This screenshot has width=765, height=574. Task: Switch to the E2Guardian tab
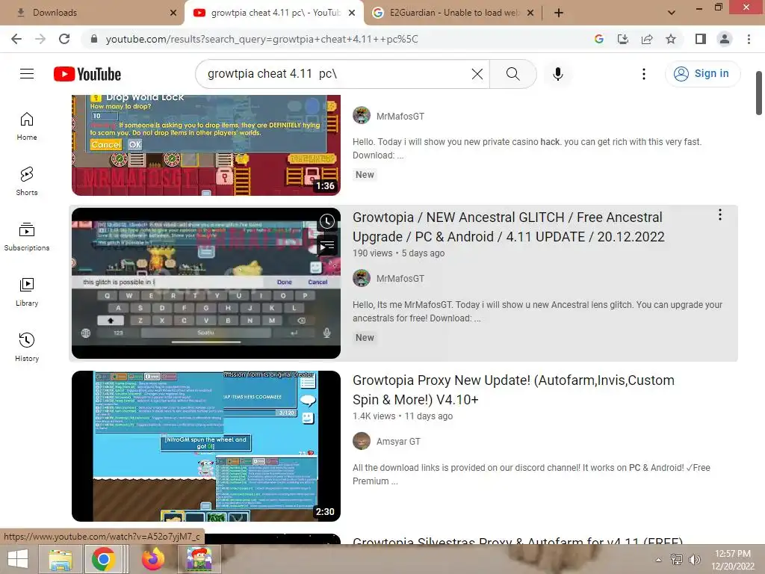tap(453, 13)
